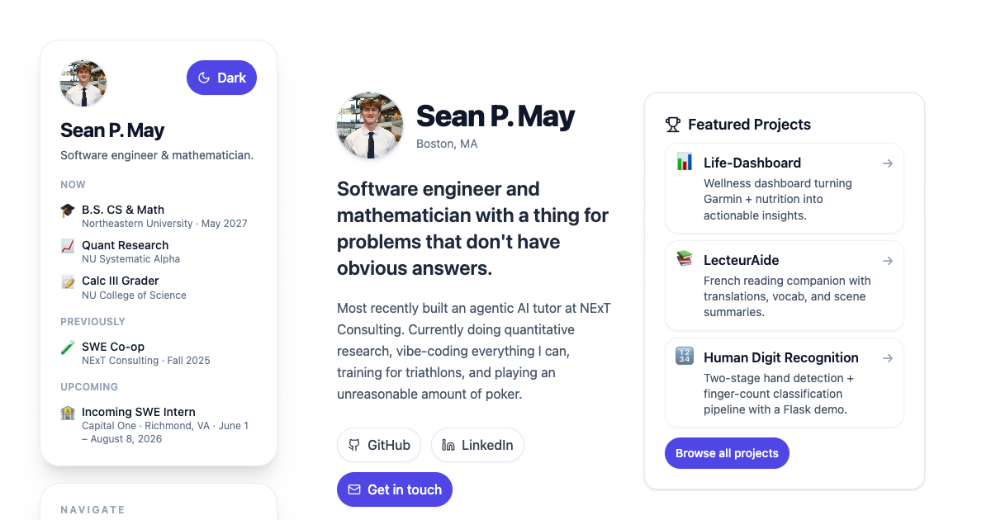Viewport: 991px width, 520px height.
Task: Toggle Dark mode
Action: click(x=221, y=77)
